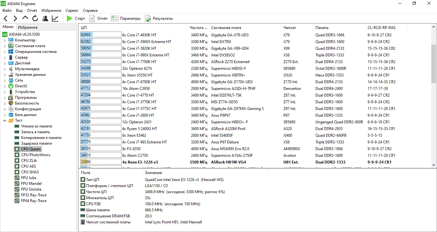Expand the Сервер tree node
437x232 pixels.
click(x=4, y=57)
